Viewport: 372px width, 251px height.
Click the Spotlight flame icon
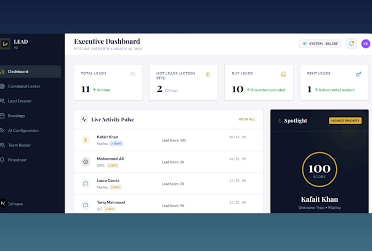280,121
